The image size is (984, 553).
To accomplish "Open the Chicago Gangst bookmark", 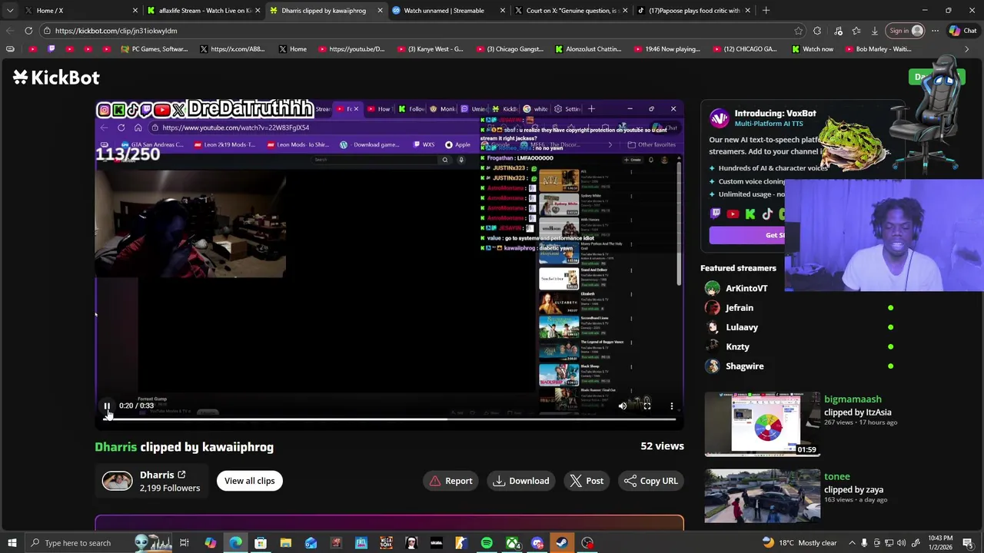I will (510, 49).
